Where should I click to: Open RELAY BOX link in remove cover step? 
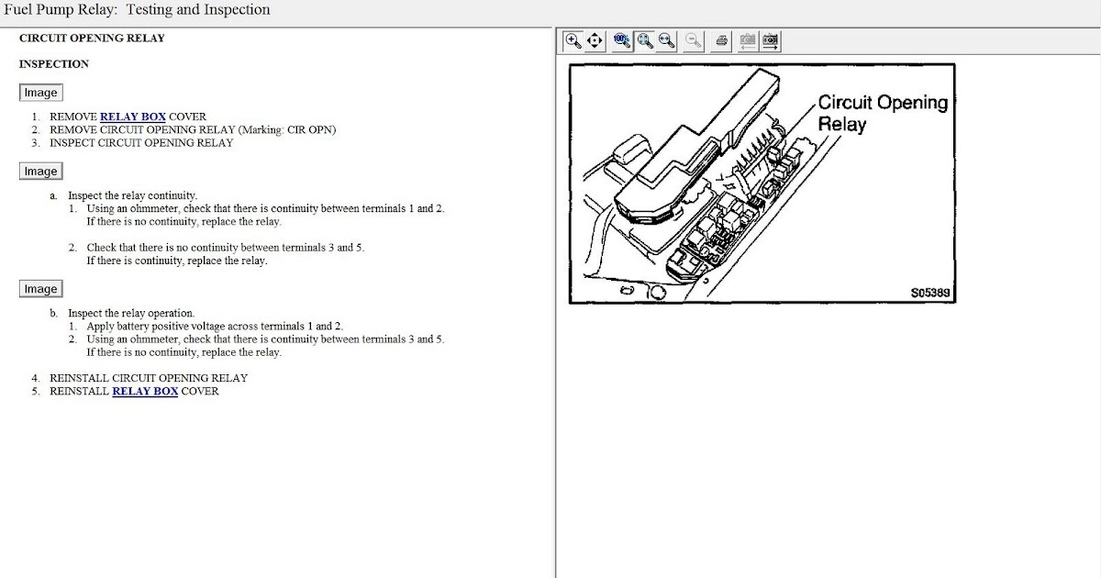point(133,117)
